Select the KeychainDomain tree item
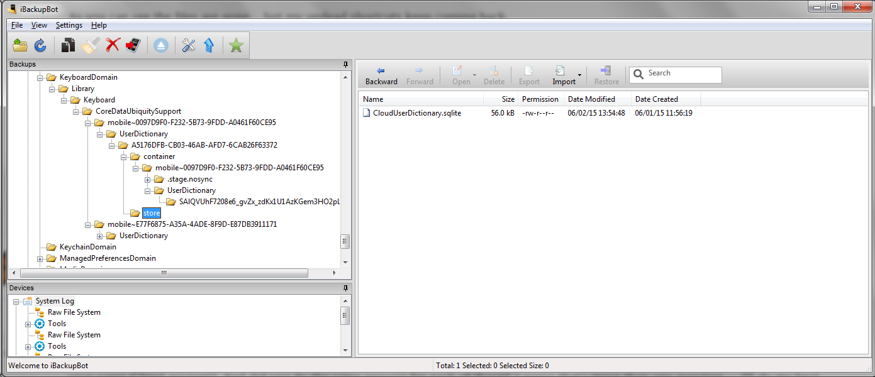The image size is (875, 377). [88, 247]
